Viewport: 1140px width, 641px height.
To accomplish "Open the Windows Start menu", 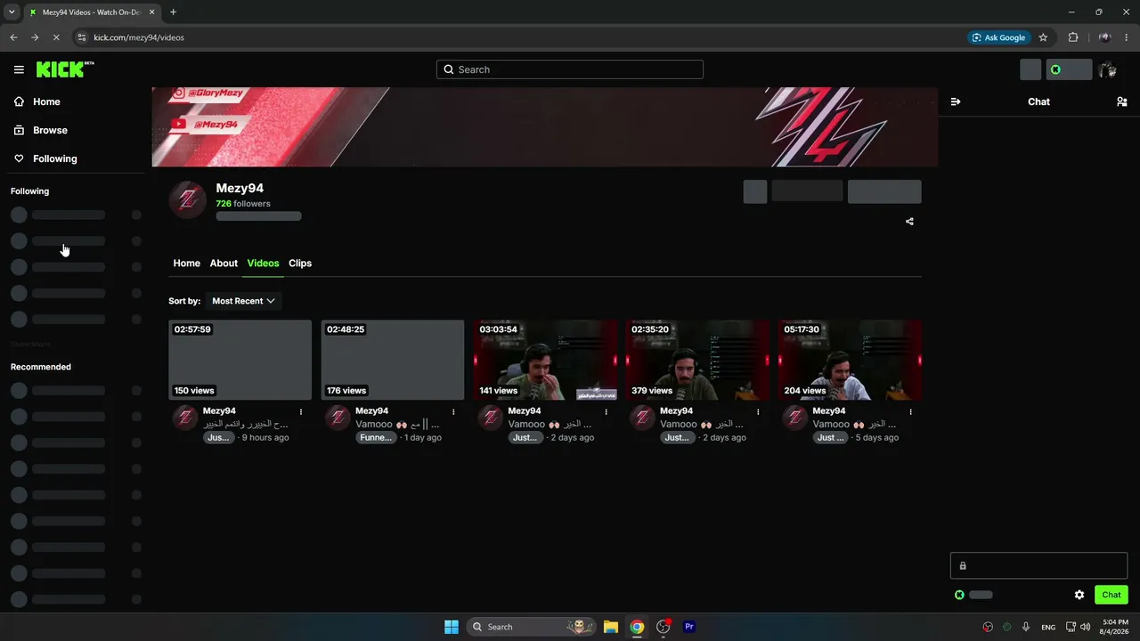I will coord(452,627).
